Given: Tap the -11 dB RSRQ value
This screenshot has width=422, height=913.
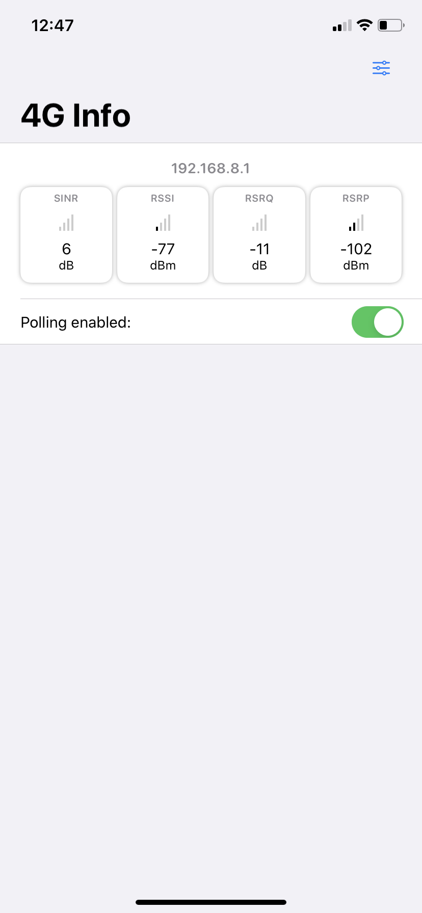Looking at the screenshot, I should point(259,249).
